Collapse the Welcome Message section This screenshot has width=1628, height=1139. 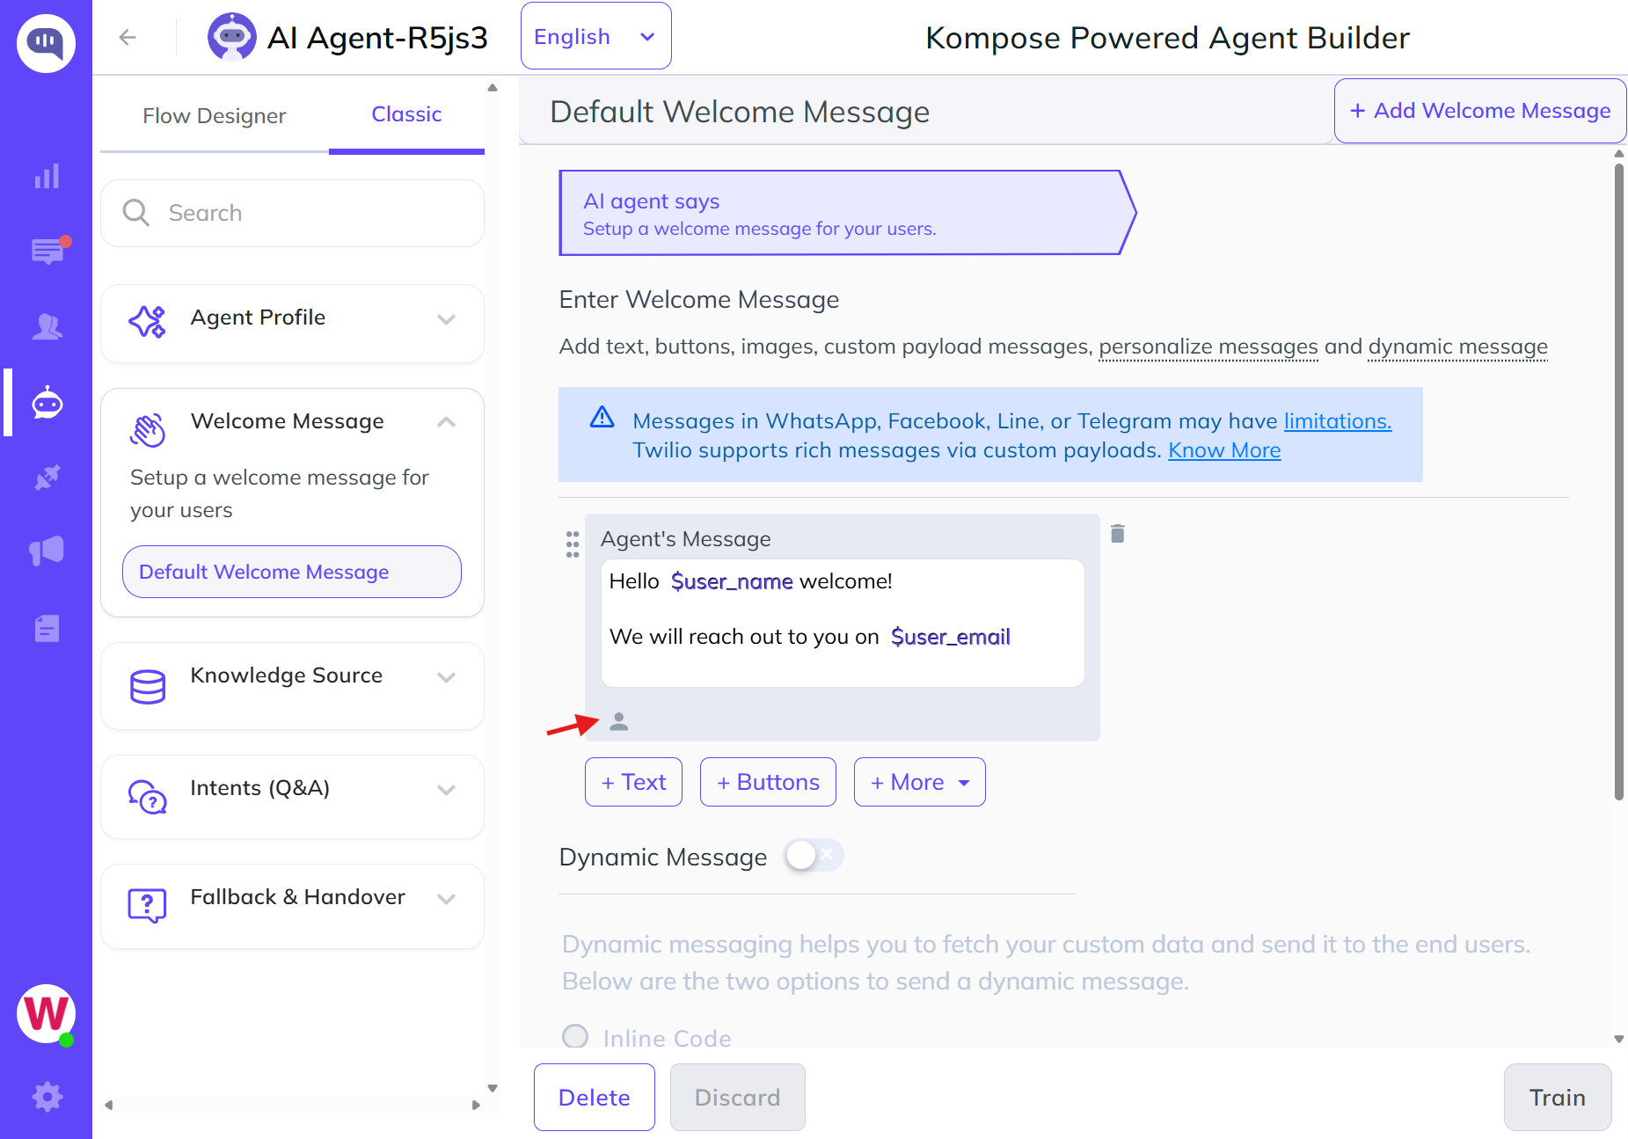click(x=446, y=422)
